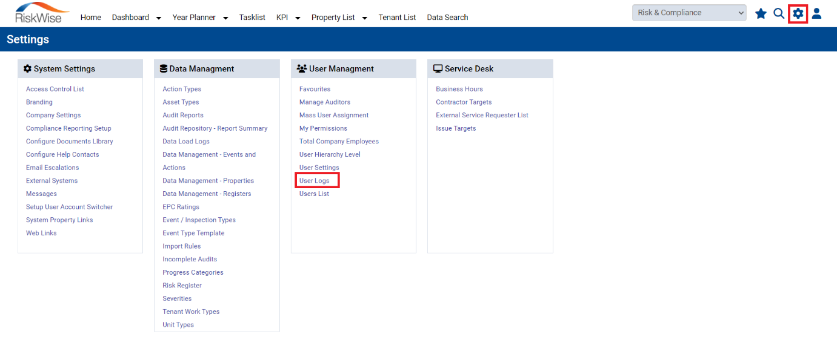Open Compliance Reporting Setup link

(x=68, y=128)
